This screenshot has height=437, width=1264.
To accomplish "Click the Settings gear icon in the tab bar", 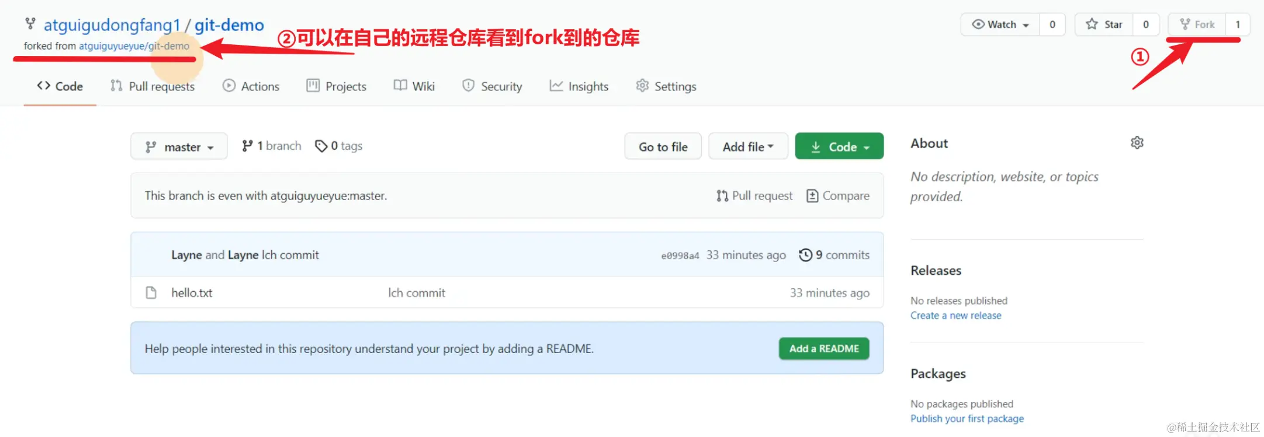I will tap(642, 86).
